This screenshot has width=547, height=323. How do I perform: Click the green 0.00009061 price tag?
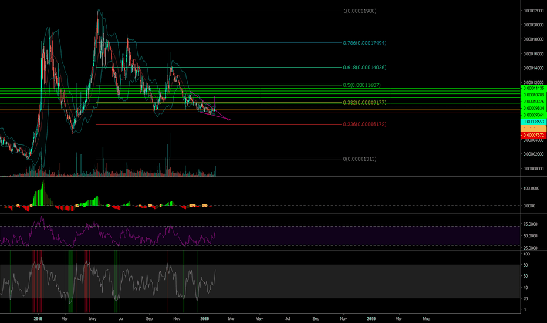pyautogui.click(x=534, y=115)
